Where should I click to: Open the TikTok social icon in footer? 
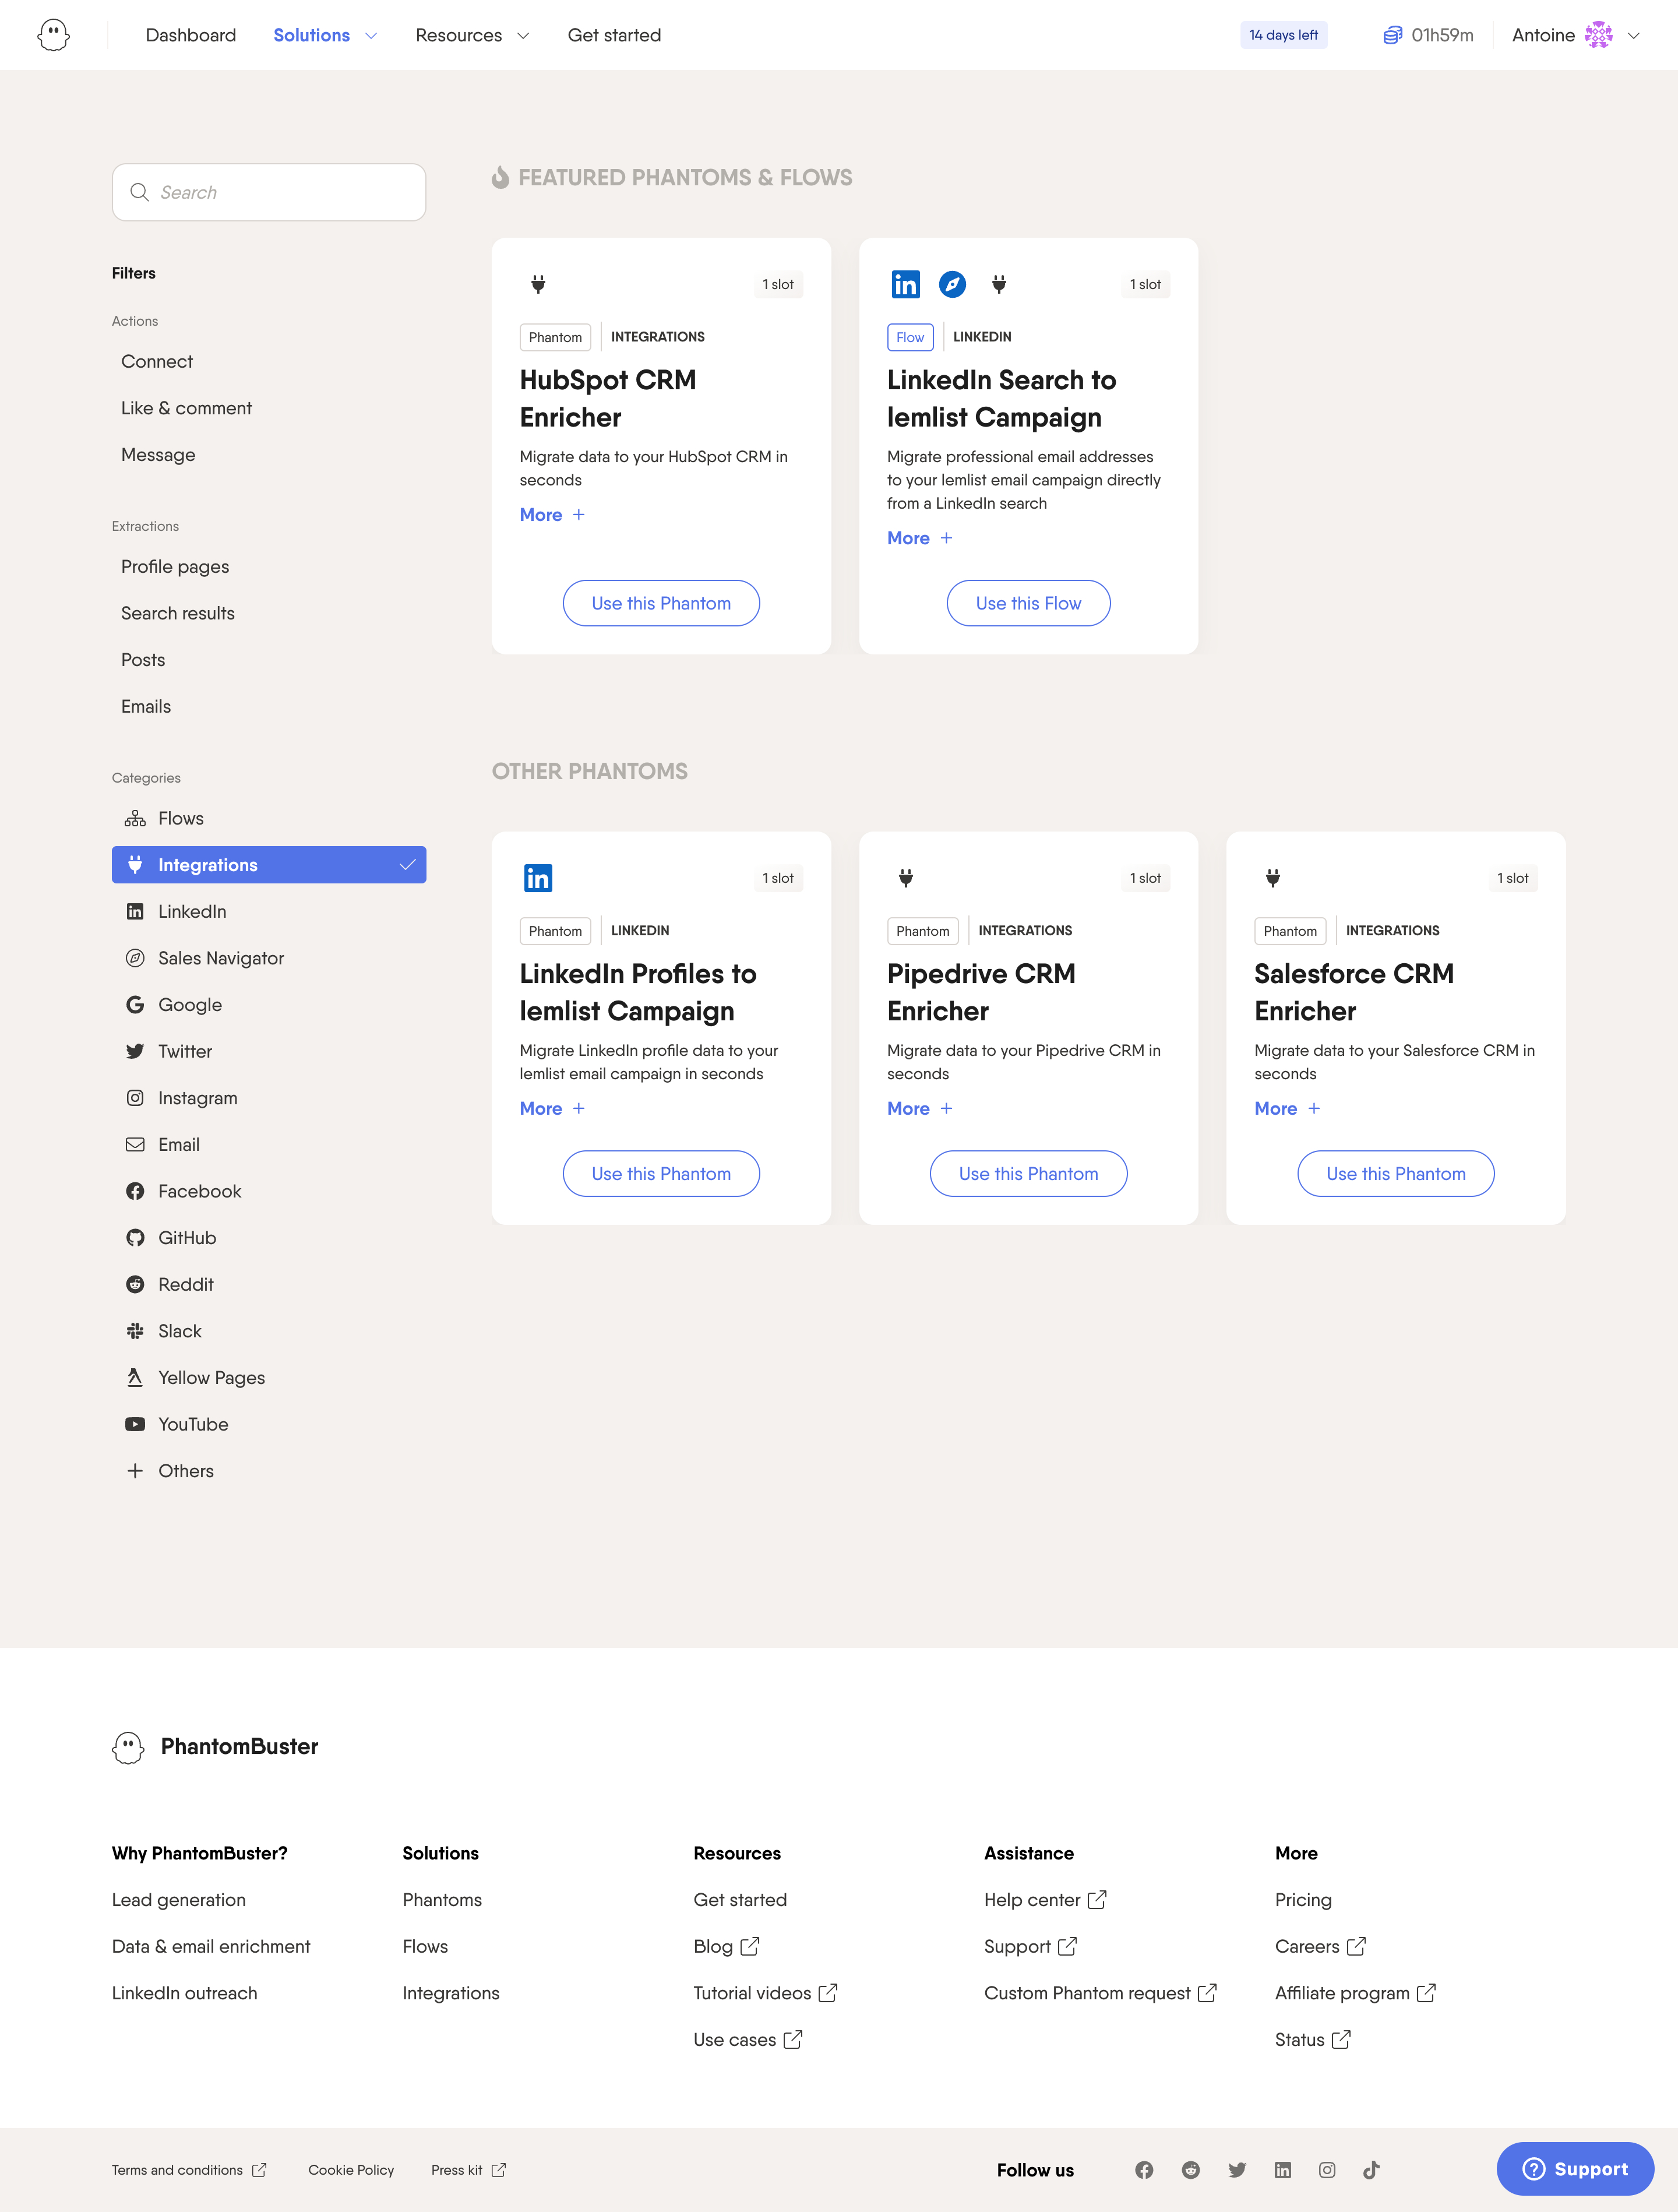(x=1371, y=2169)
